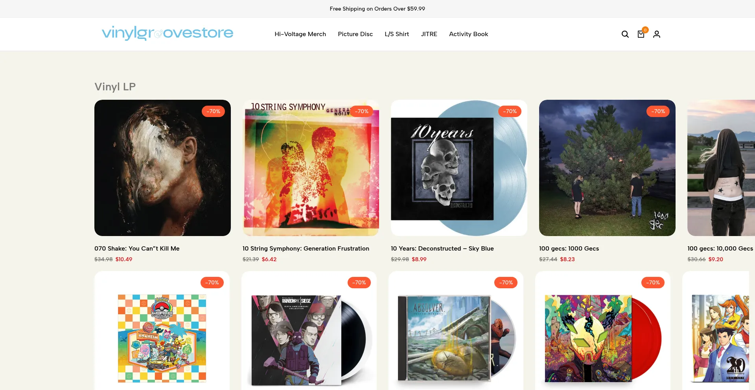
Task: Select the colorful red vinyl album thumbnail
Action: pos(603,338)
